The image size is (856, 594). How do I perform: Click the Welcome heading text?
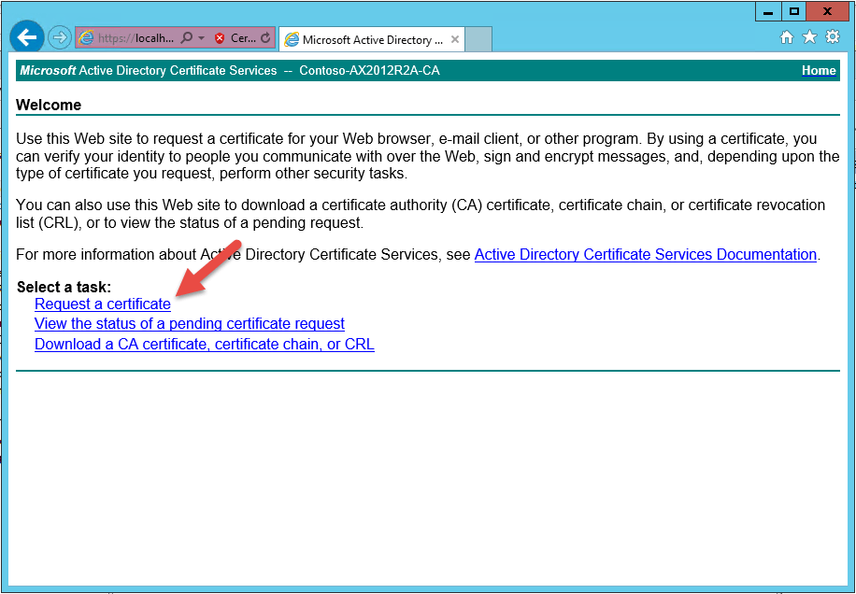[x=49, y=105]
